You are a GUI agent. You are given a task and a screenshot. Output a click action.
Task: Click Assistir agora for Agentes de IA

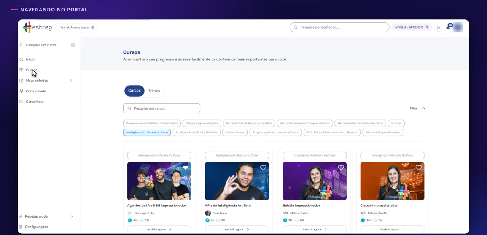point(159,230)
